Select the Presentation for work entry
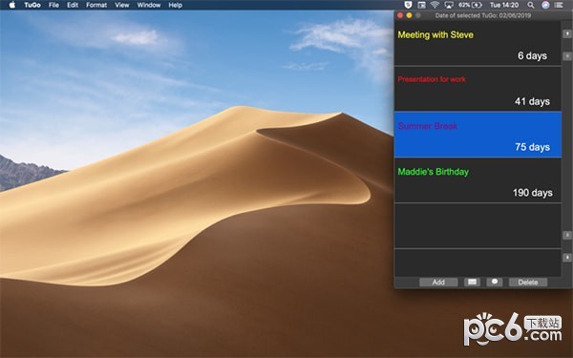The image size is (573, 358). [x=477, y=89]
